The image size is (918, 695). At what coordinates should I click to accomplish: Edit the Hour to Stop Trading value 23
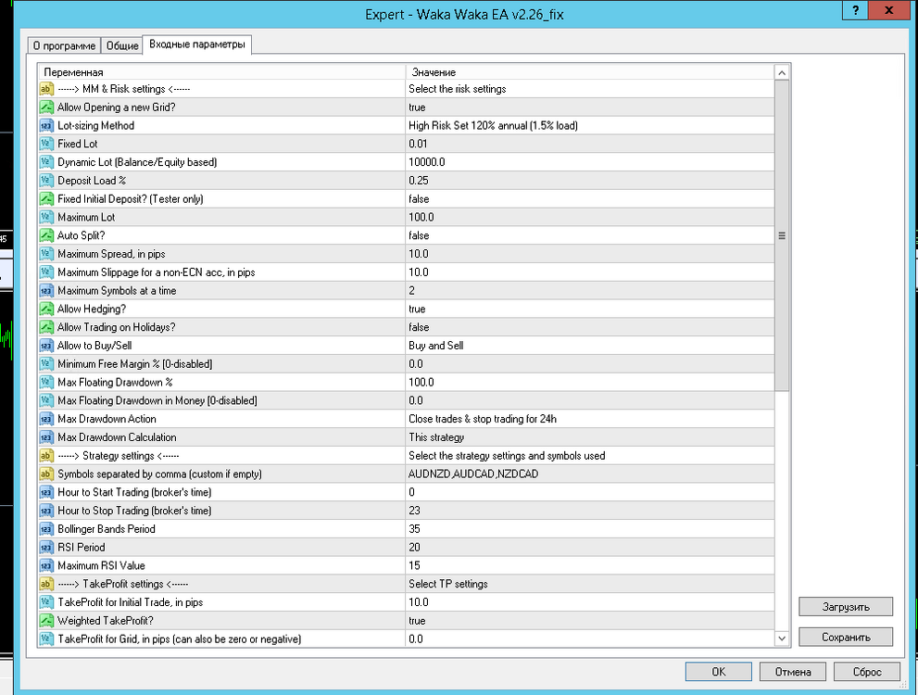coord(589,511)
